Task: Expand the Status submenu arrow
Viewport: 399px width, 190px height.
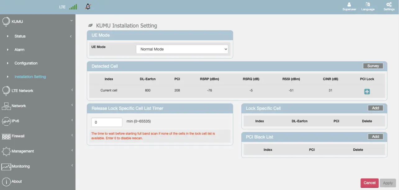Action: click(x=71, y=36)
